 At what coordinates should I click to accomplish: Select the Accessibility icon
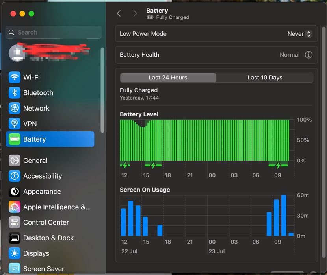point(15,176)
